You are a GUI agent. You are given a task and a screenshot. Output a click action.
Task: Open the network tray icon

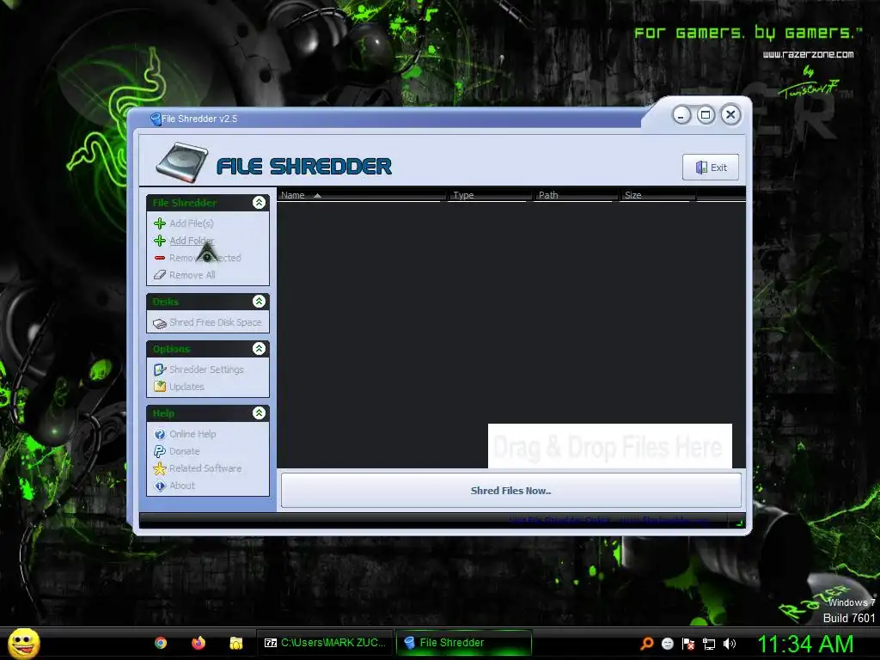709,644
